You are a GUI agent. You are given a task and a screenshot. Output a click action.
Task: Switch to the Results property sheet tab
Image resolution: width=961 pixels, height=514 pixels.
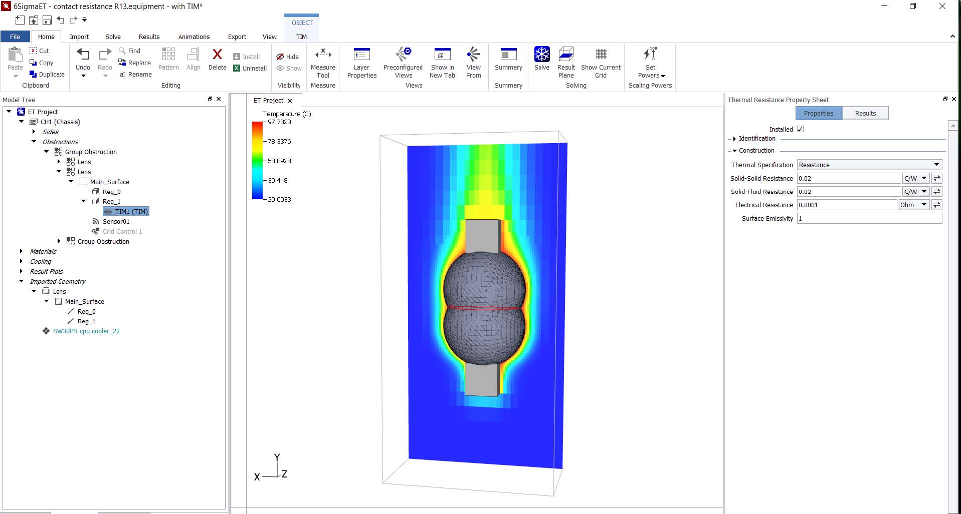865,113
